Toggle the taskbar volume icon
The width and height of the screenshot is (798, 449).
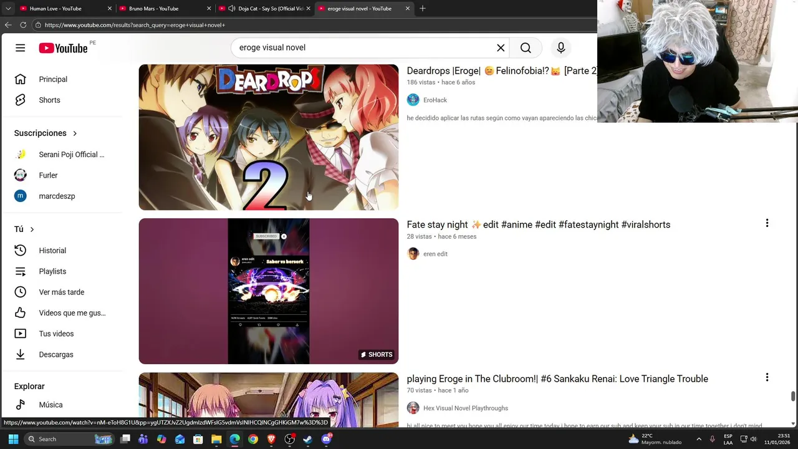click(x=753, y=439)
